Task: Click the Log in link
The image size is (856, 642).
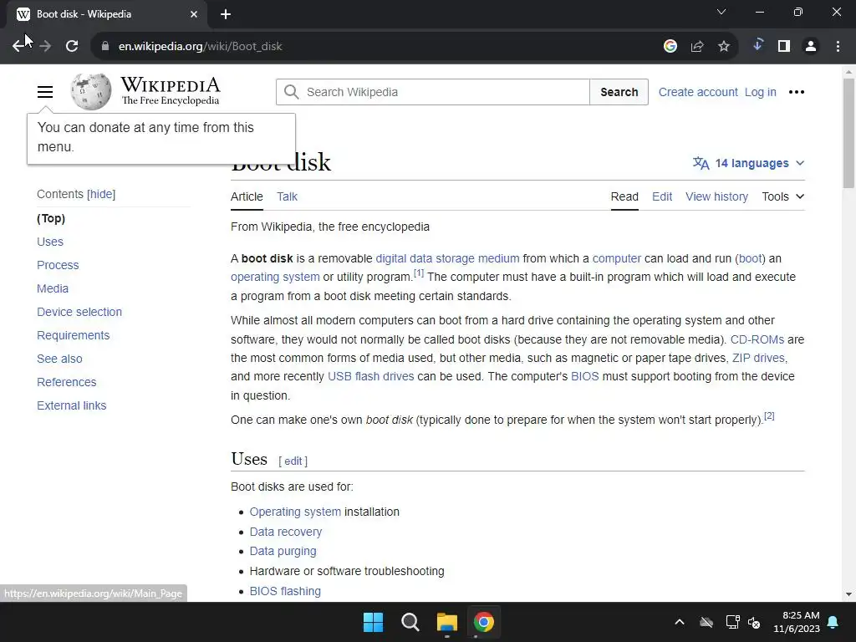Action: point(761,92)
